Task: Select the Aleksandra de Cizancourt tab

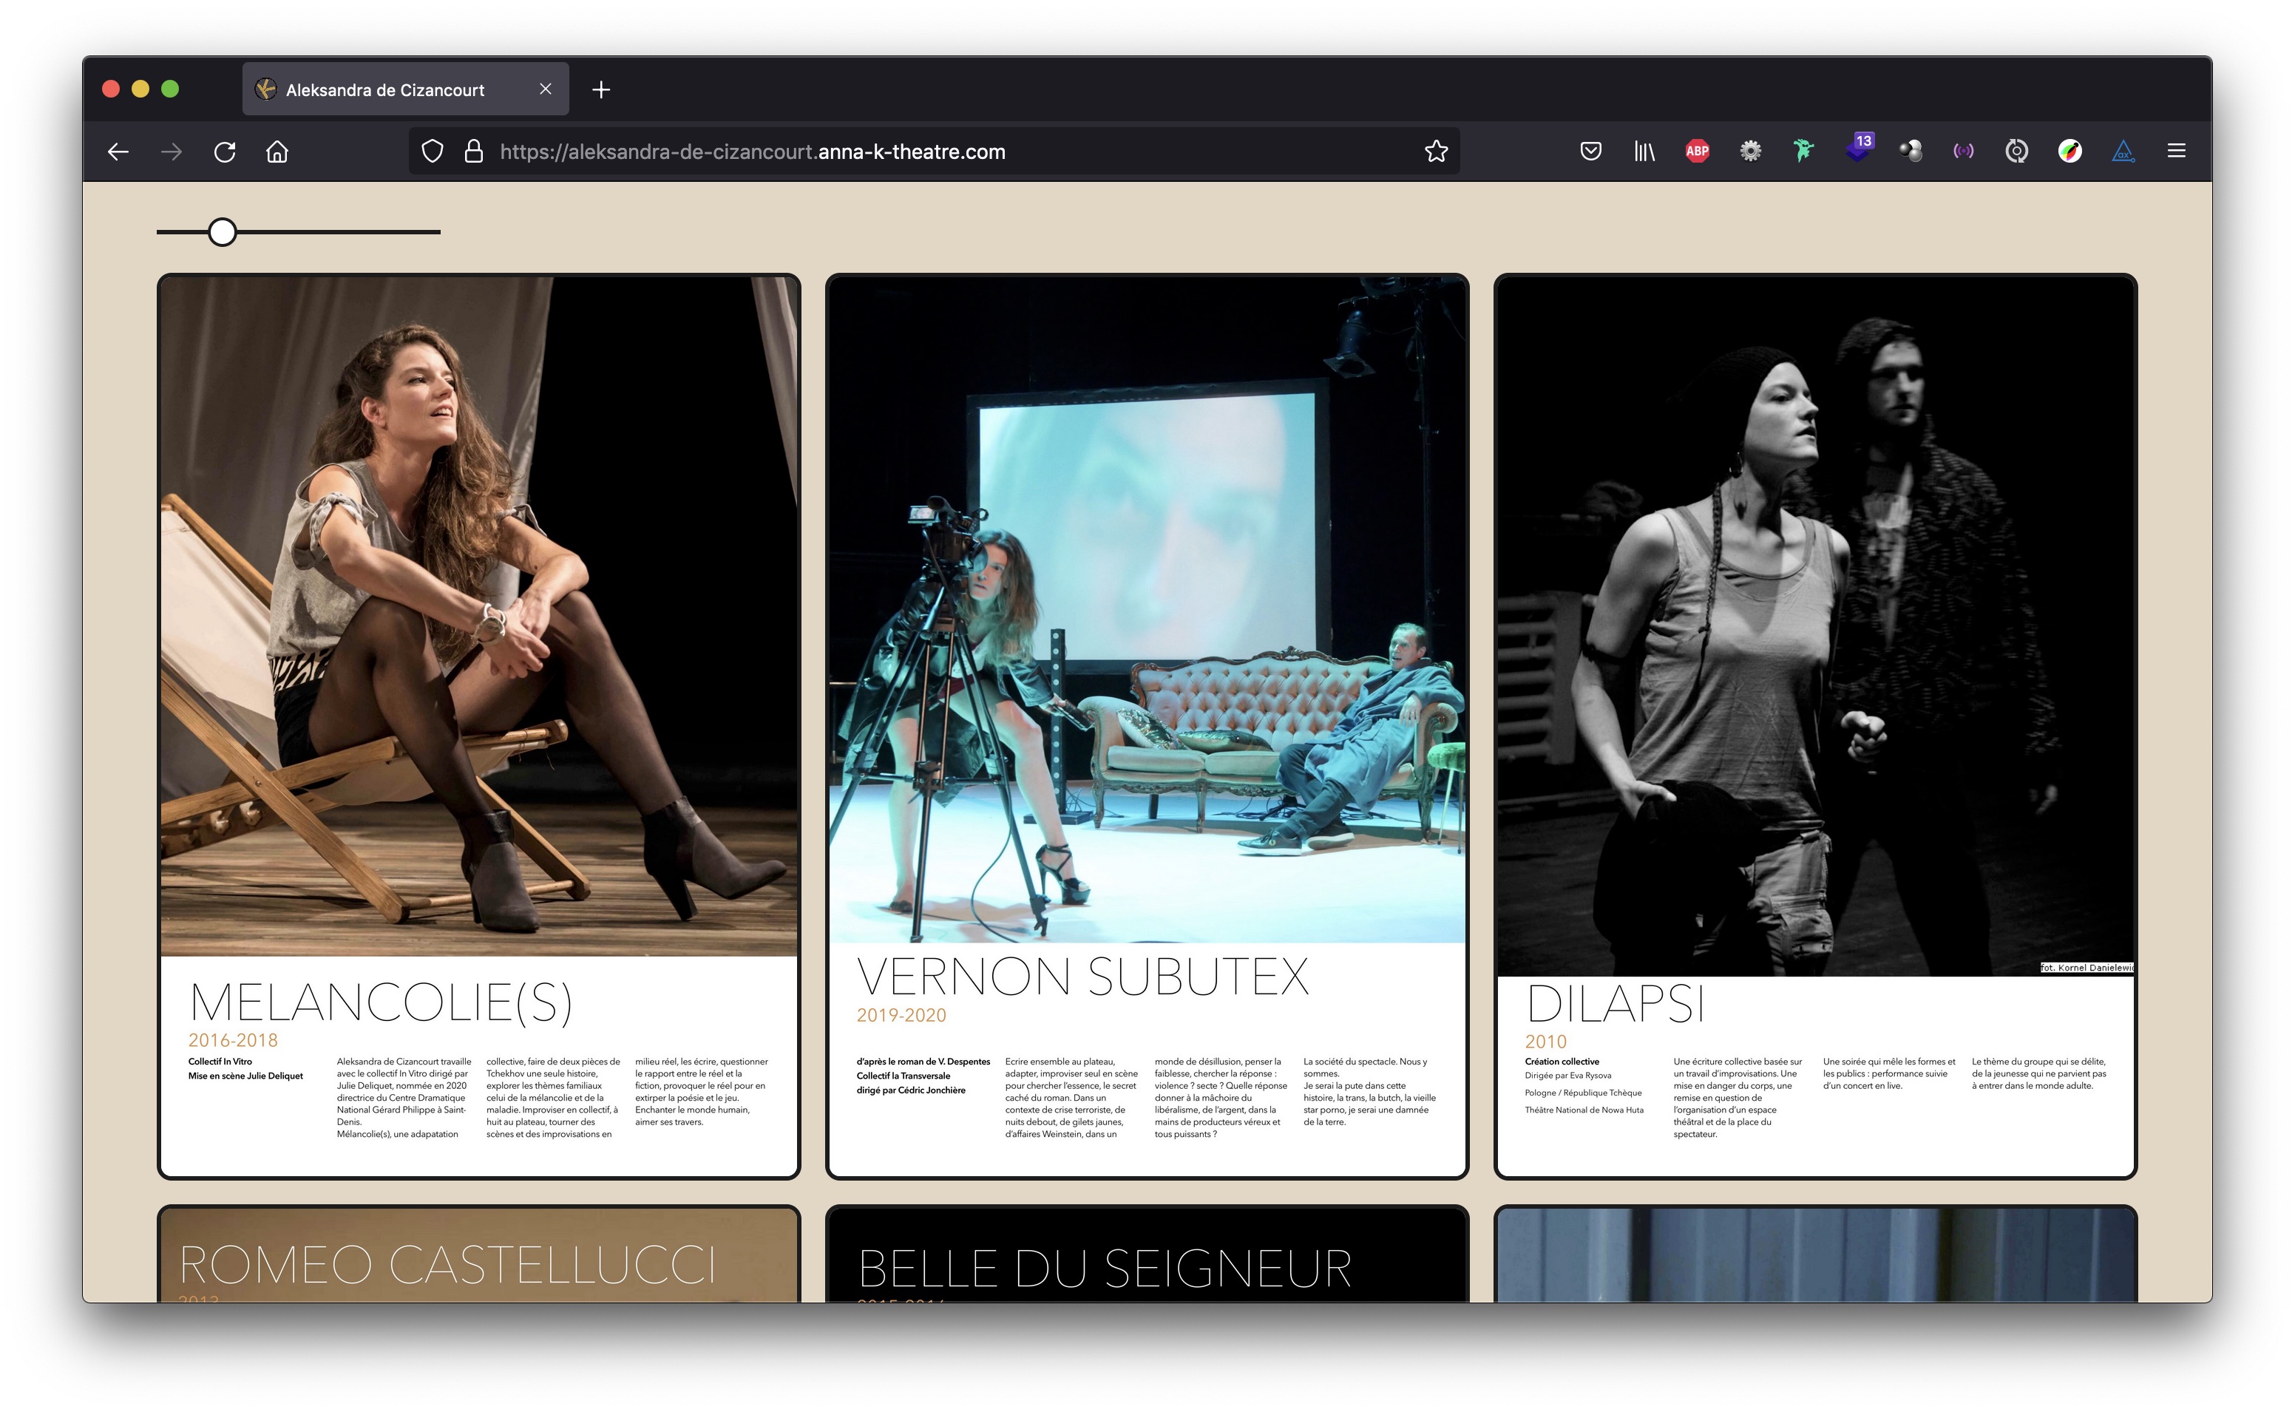Action: (x=384, y=89)
